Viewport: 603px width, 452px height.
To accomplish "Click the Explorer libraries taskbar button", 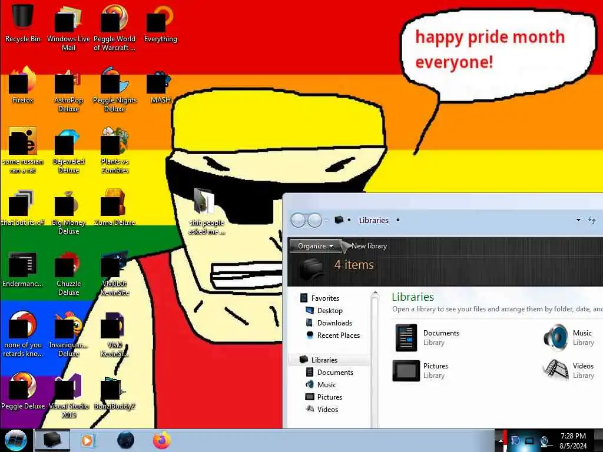I will click(x=52, y=440).
